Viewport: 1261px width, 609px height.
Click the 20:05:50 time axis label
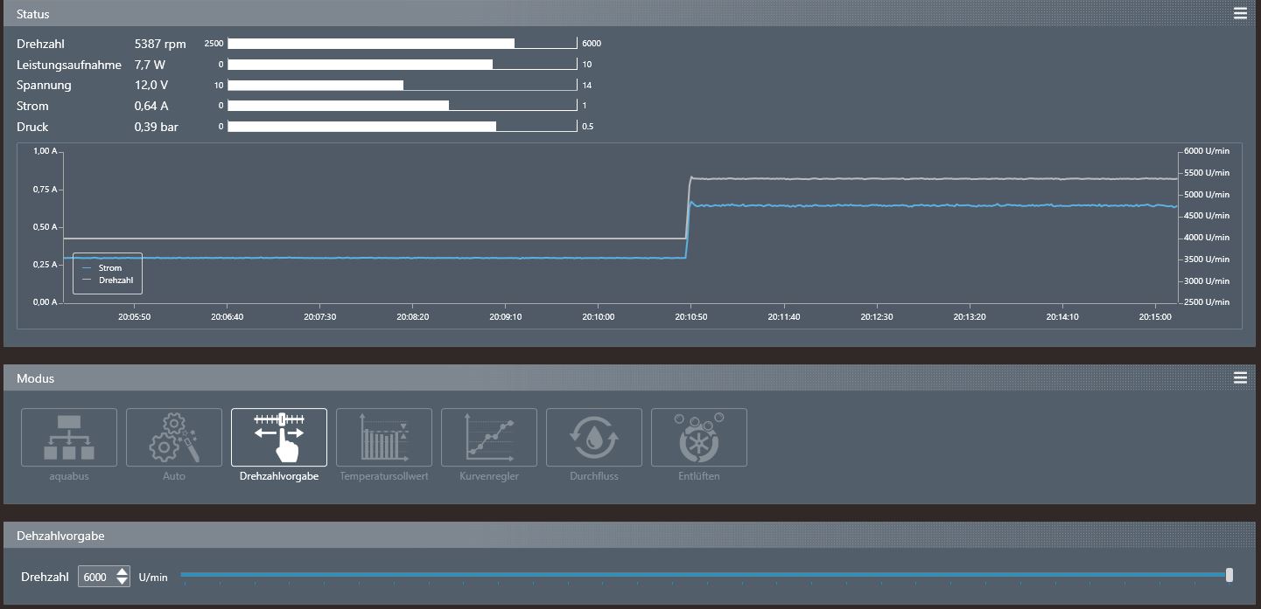click(x=134, y=317)
